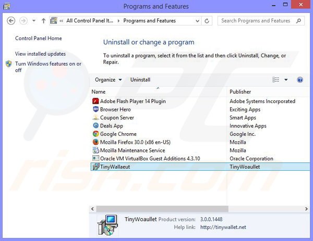Click publisher 'Smart Apps'

click(243, 118)
